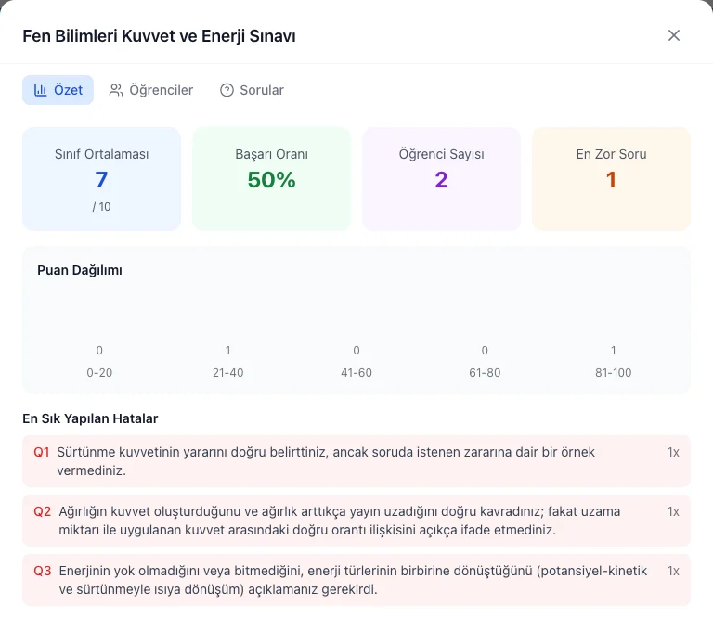Click the 0-20 score range label
713x618 pixels.
pyautogui.click(x=99, y=373)
